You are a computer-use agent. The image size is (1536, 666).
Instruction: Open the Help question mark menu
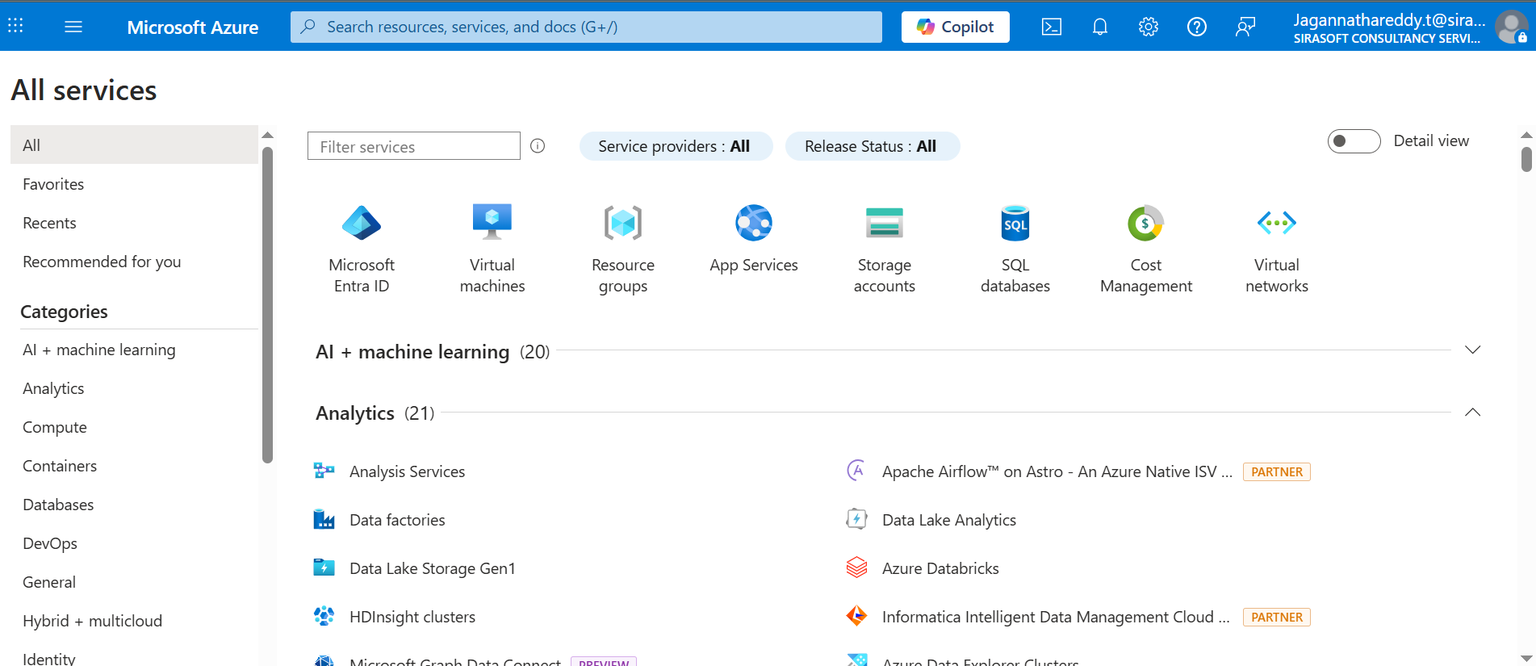click(x=1197, y=27)
